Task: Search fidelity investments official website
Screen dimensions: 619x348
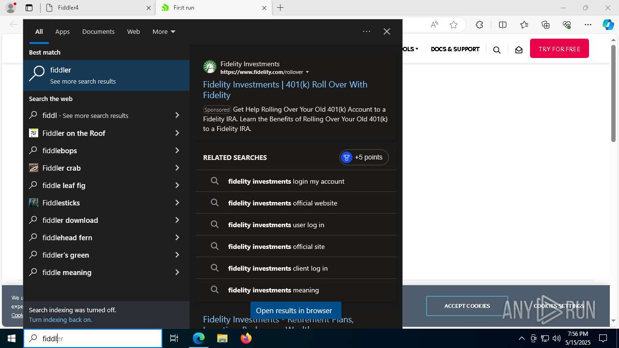Action: (x=296, y=203)
